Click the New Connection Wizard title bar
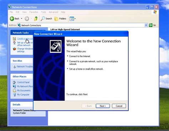This screenshot has width=169, height=131. click(81, 34)
